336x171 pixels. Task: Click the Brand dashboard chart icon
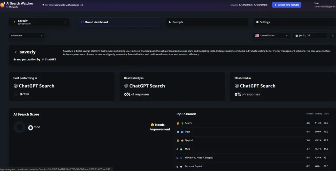click(x=82, y=22)
